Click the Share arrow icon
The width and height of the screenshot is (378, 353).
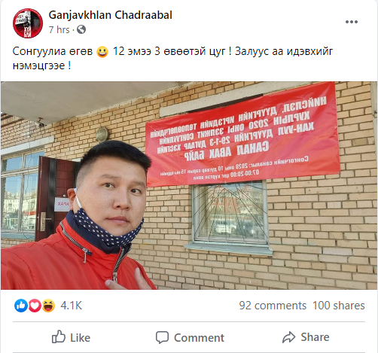click(289, 337)
